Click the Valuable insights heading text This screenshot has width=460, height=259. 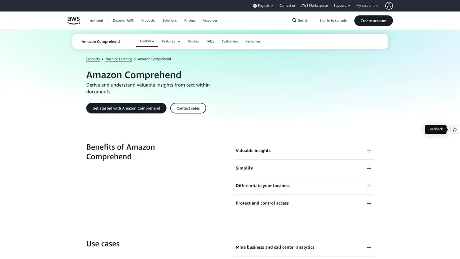pos(253,151)
